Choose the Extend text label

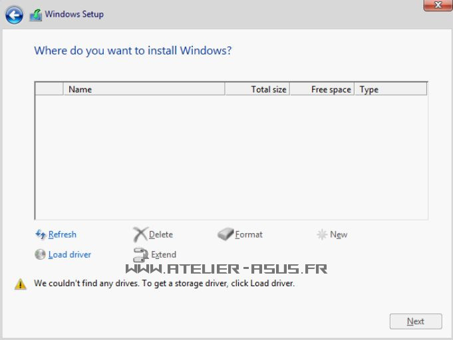click(164, 254)
